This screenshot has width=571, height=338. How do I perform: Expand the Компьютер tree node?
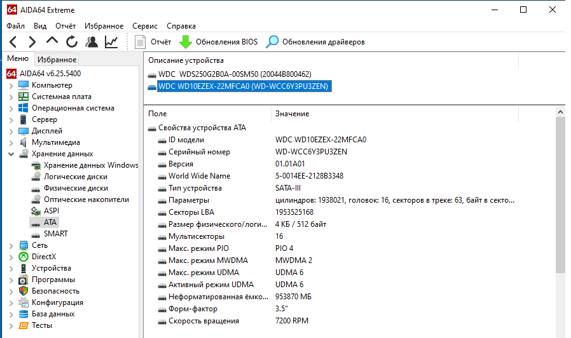coord(11,85)
